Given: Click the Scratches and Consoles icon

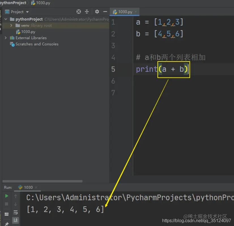Looking at the screenshot, I should tap(12, 44).
